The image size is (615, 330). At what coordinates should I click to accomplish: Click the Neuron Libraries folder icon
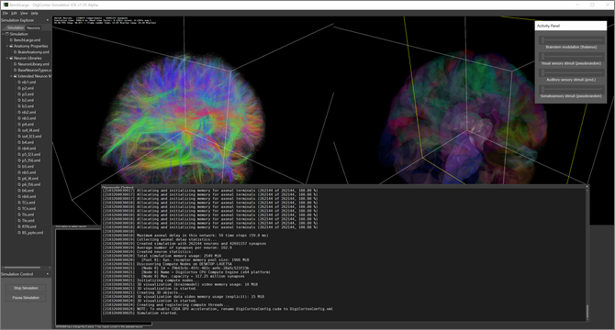[11, 58]
